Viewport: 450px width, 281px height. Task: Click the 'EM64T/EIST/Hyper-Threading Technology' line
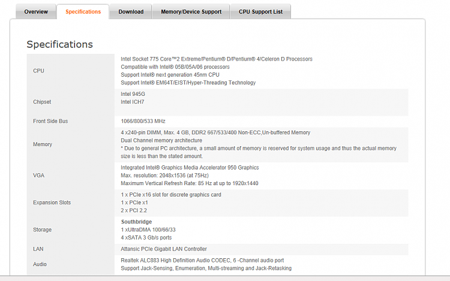click(188, 83)
